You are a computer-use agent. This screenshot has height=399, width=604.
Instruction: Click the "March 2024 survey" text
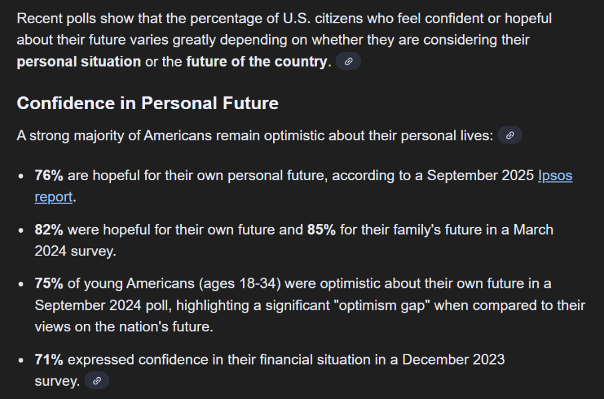(506, 230)
